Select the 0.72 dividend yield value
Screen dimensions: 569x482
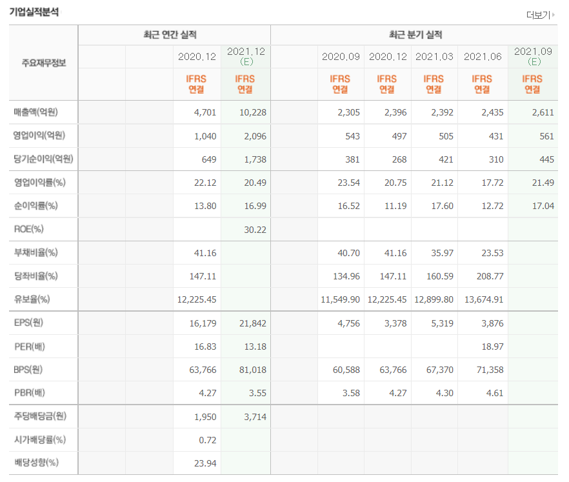208,440
